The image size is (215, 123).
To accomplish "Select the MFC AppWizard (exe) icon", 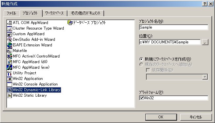I will (x=10, y=67).
